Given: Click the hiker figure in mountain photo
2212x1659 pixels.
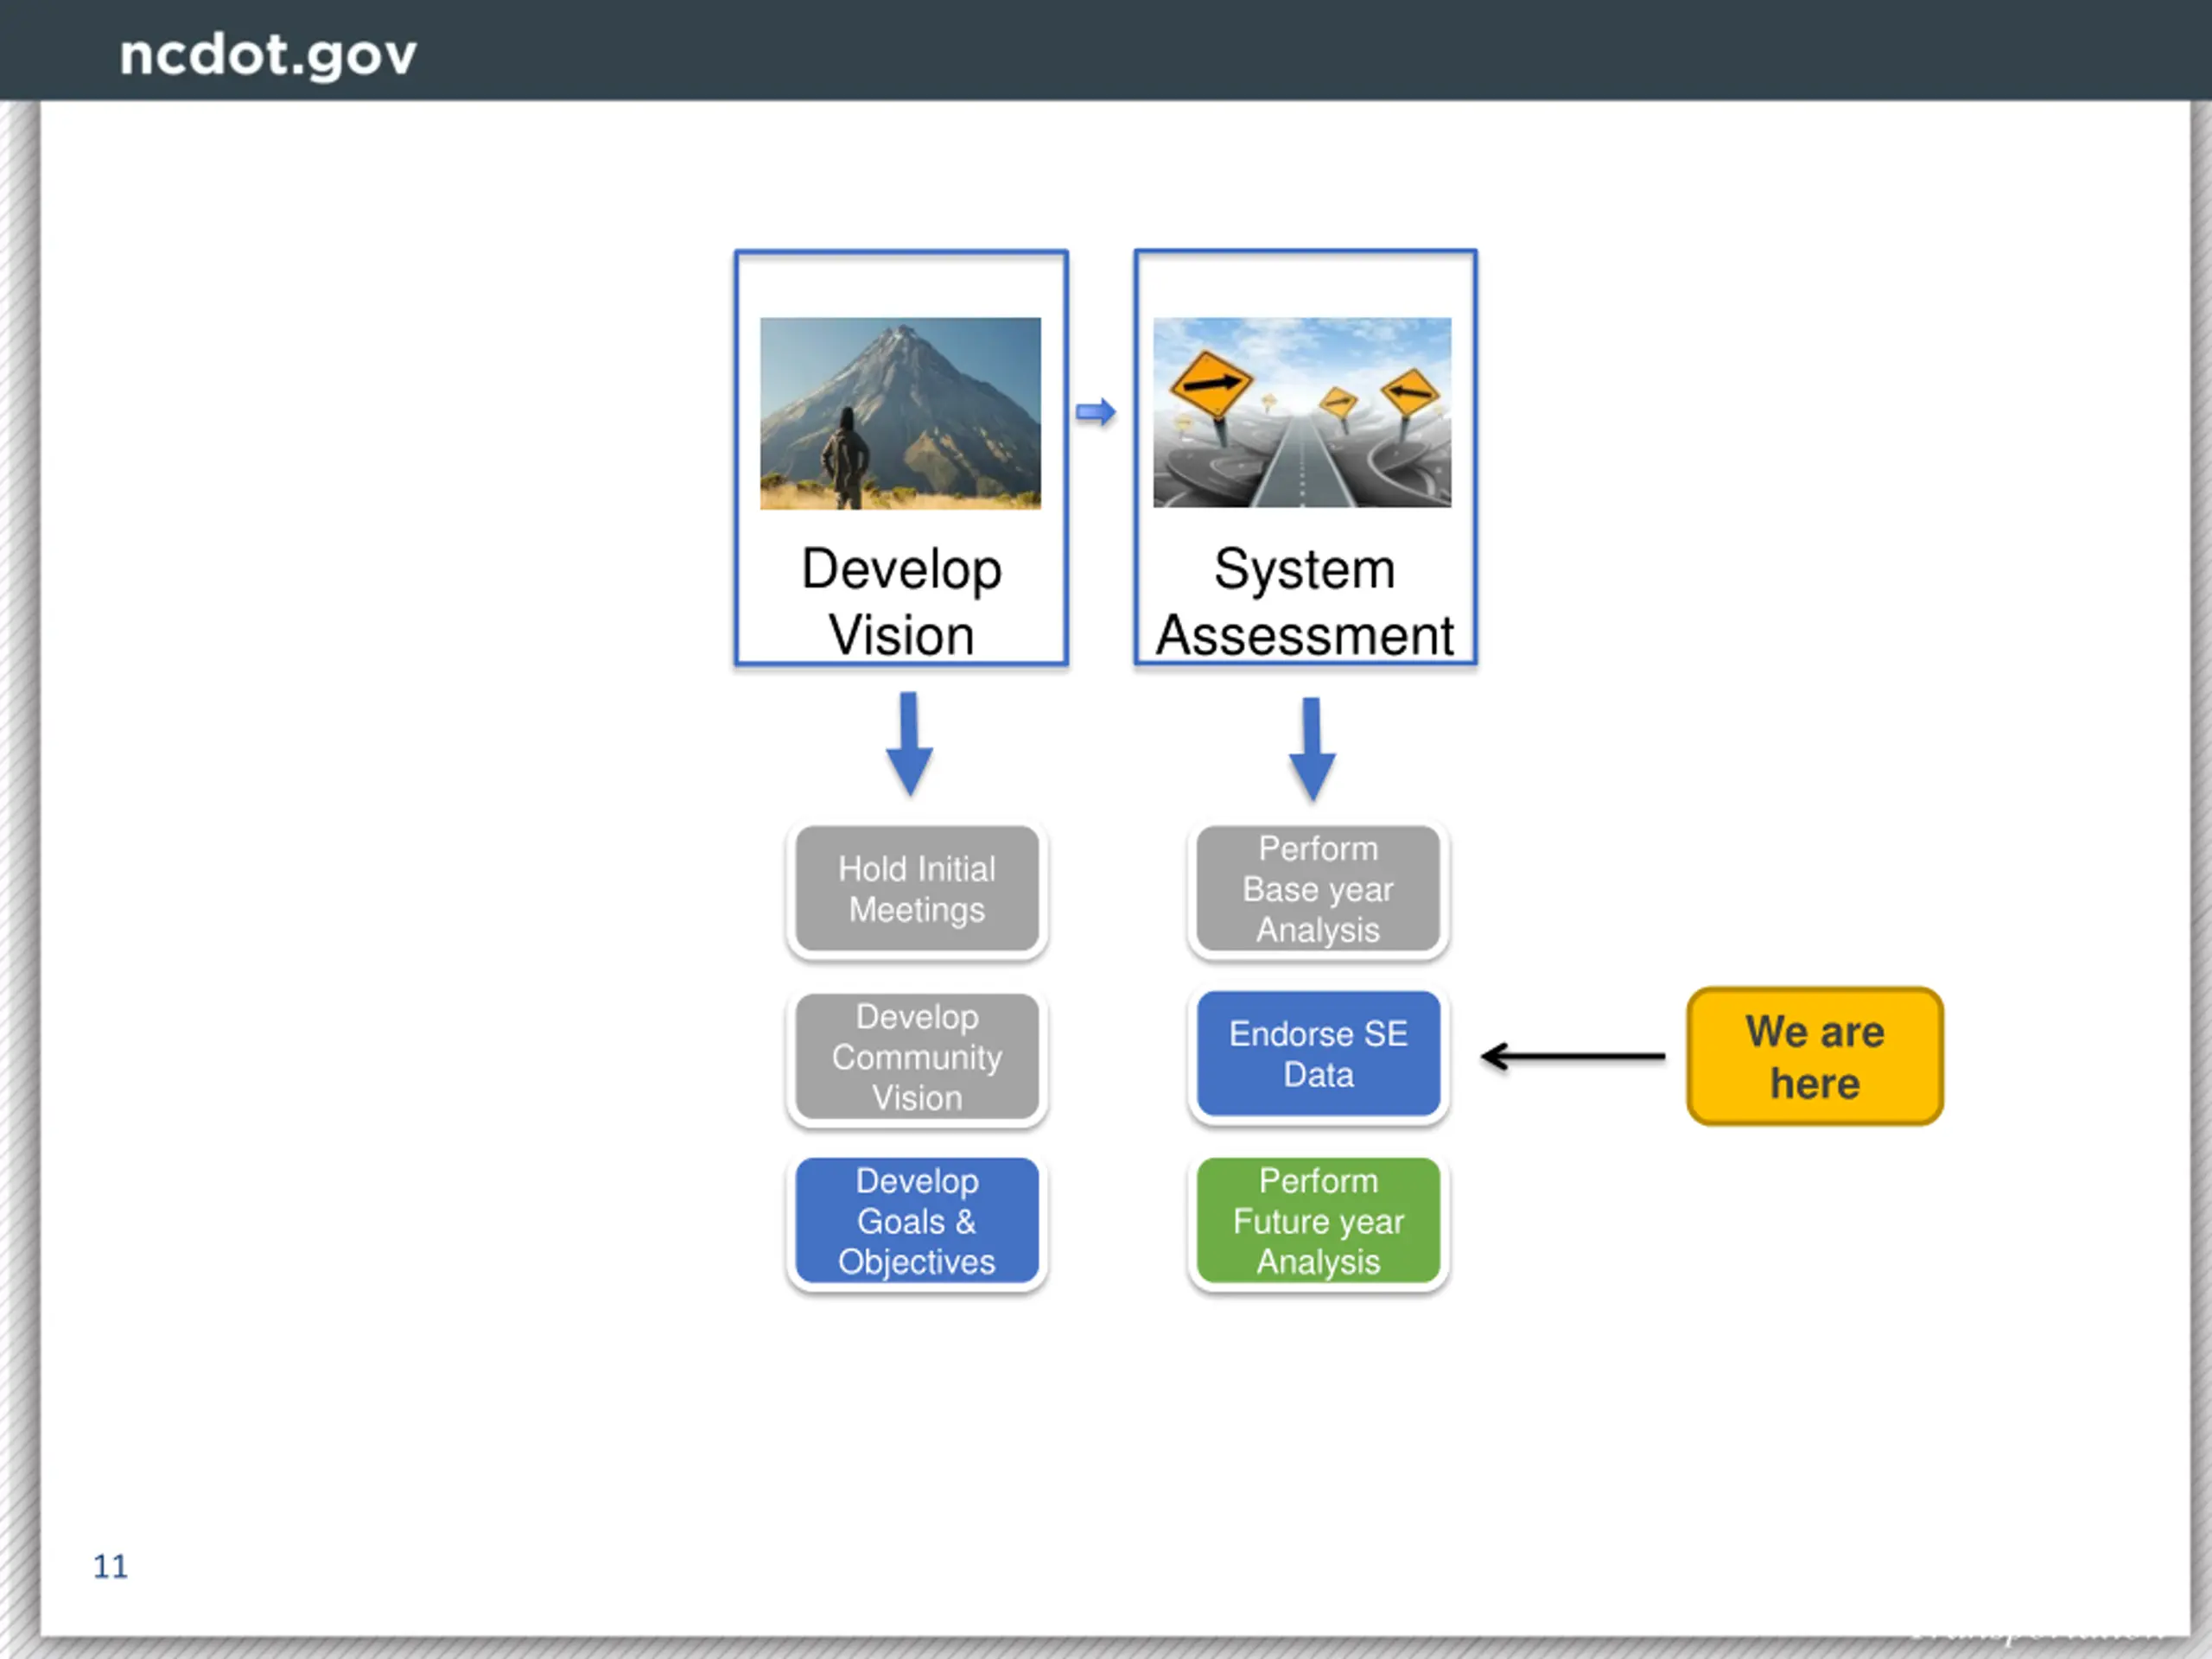Looking at the screenshot, I should coord(846,458).
